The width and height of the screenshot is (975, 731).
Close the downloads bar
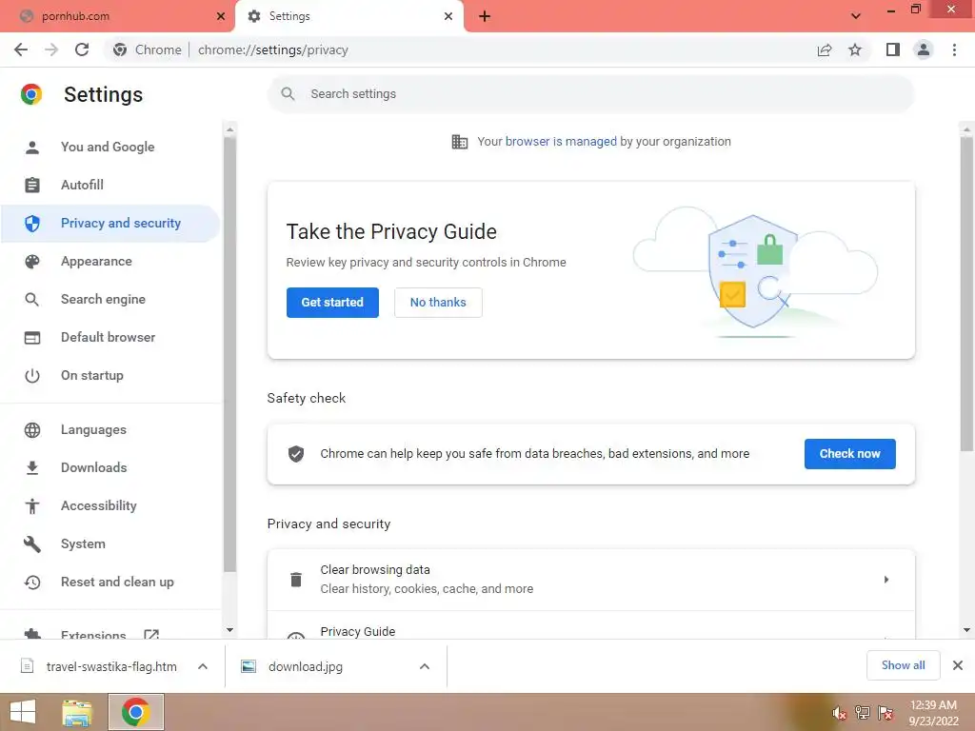tap(958, 665)
